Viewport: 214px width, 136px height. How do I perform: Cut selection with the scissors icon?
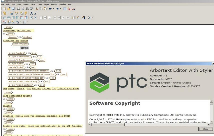click(x=37, y=9)
